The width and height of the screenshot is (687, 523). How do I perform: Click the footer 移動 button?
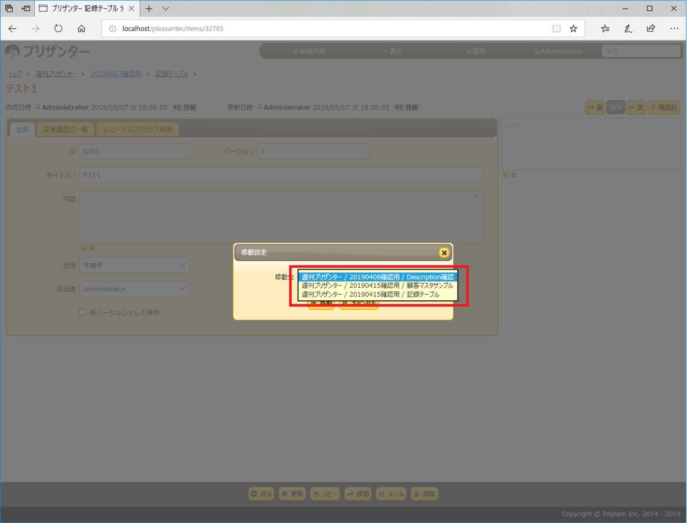[x=358, y=494]
